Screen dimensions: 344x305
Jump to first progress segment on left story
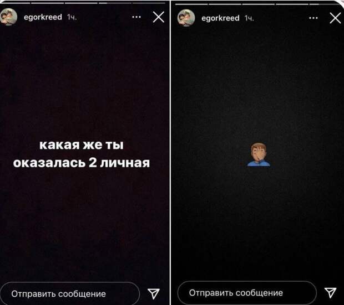(x=14, y=3)
